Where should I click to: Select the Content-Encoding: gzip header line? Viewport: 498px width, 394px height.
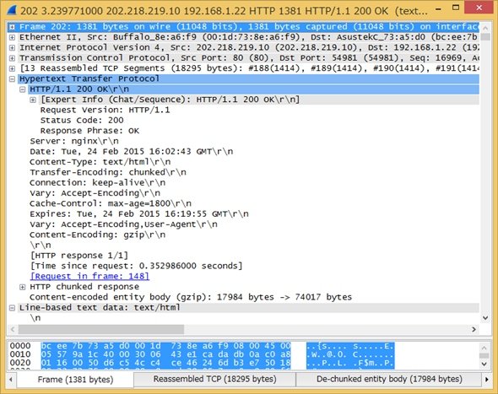(97, 235)
